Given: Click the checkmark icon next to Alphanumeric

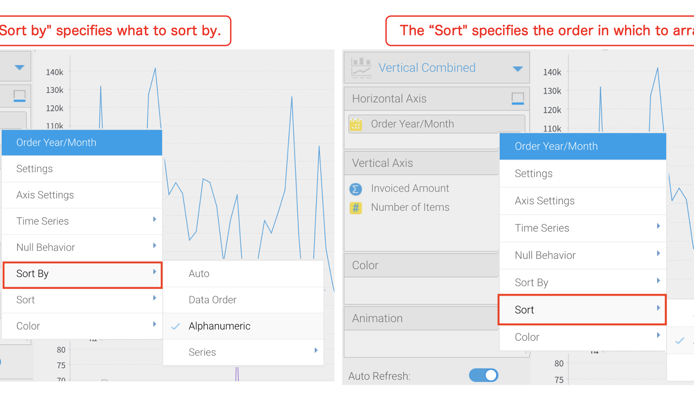Looking at the screenshot, I should click(176, 326).
